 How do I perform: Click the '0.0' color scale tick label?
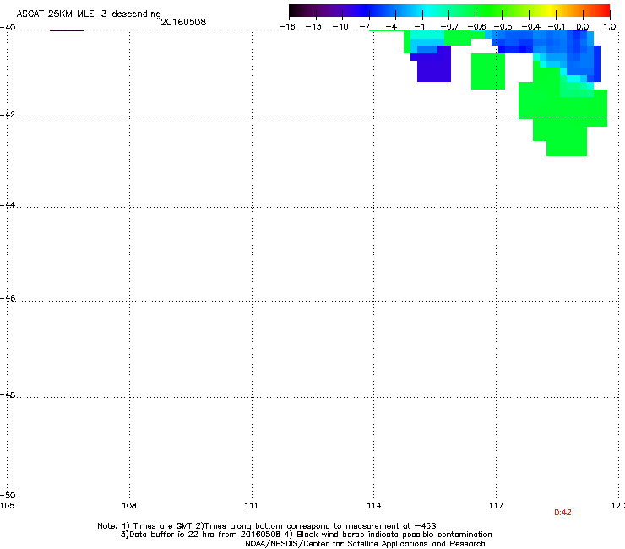click(x=583, y=27)
